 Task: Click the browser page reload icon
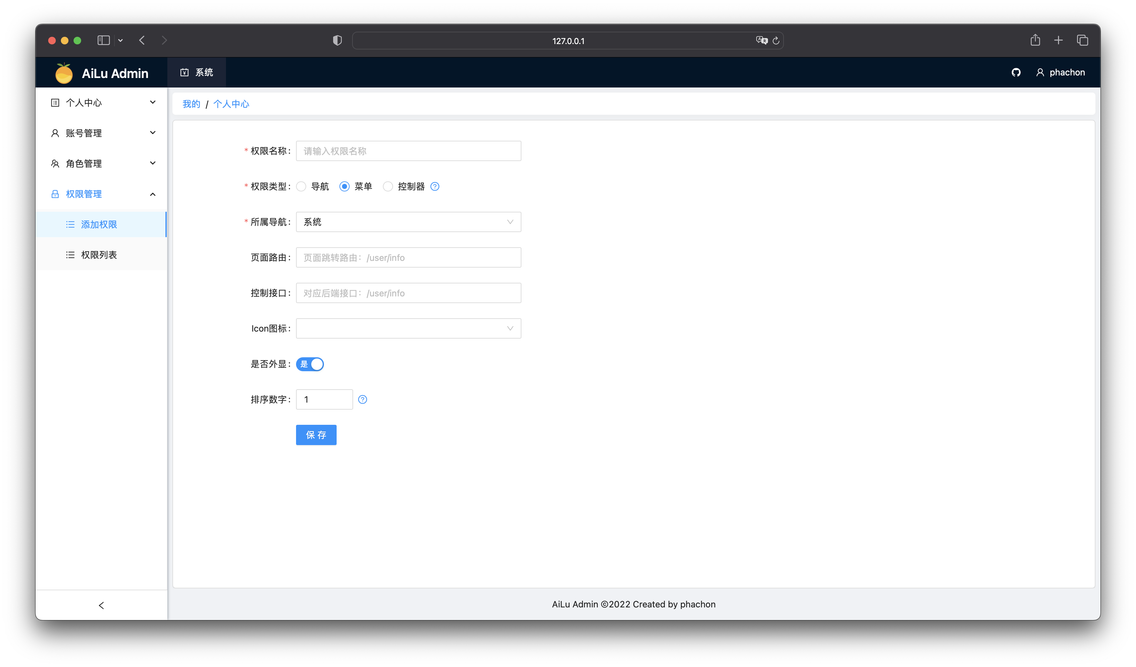[x=776, y=41]
